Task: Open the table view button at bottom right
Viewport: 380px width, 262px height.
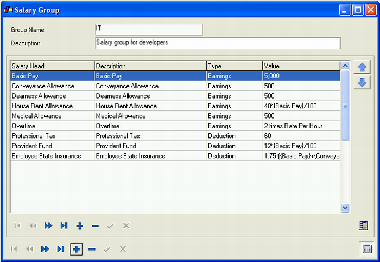Action: tap(367, 249)
